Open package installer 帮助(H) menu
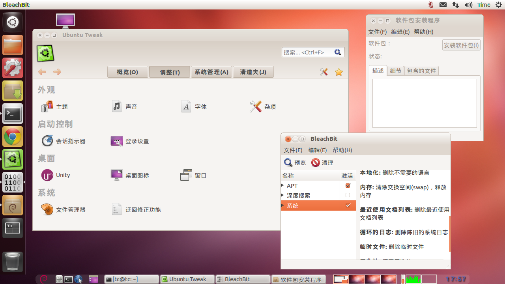Viewport: 505px width, 284px height. coord(424,32)
